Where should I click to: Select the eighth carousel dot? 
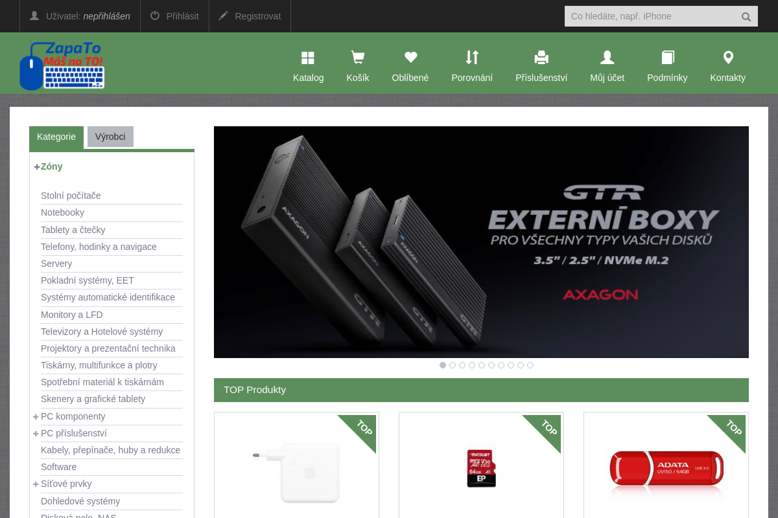[x=511, y=365]
